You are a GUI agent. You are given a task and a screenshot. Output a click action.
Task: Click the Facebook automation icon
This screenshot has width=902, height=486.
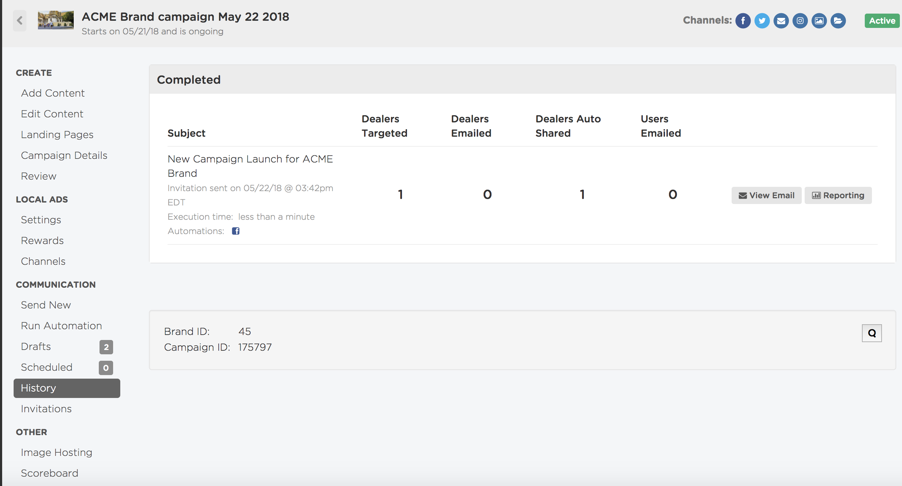tap(236, 231)
